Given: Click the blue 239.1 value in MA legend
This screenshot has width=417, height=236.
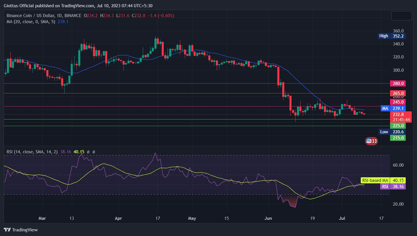Looking at the screenshot, I should pos(63,22).
